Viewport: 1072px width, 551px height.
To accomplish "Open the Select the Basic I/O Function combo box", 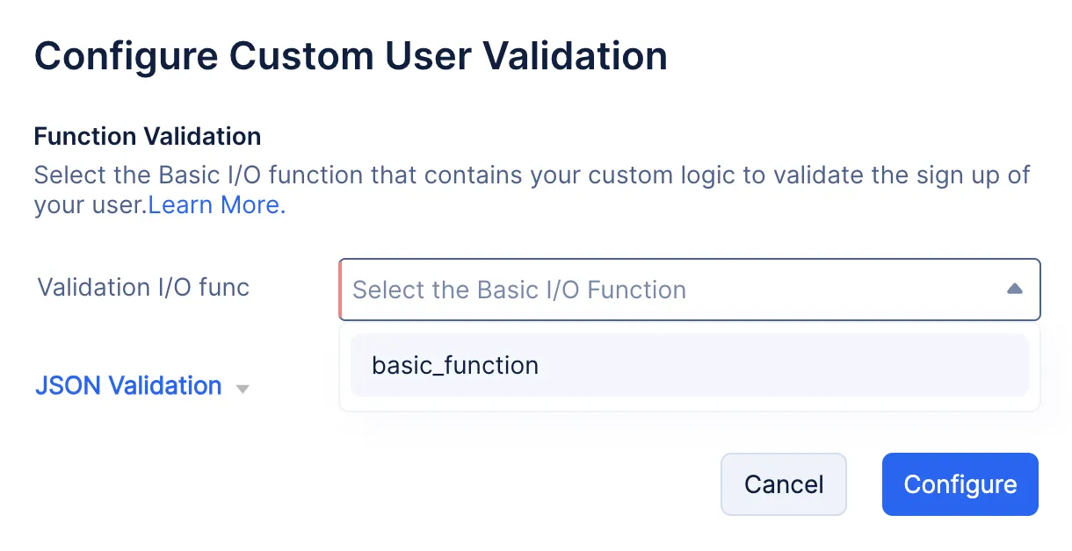I will click(x=690, y=290).
